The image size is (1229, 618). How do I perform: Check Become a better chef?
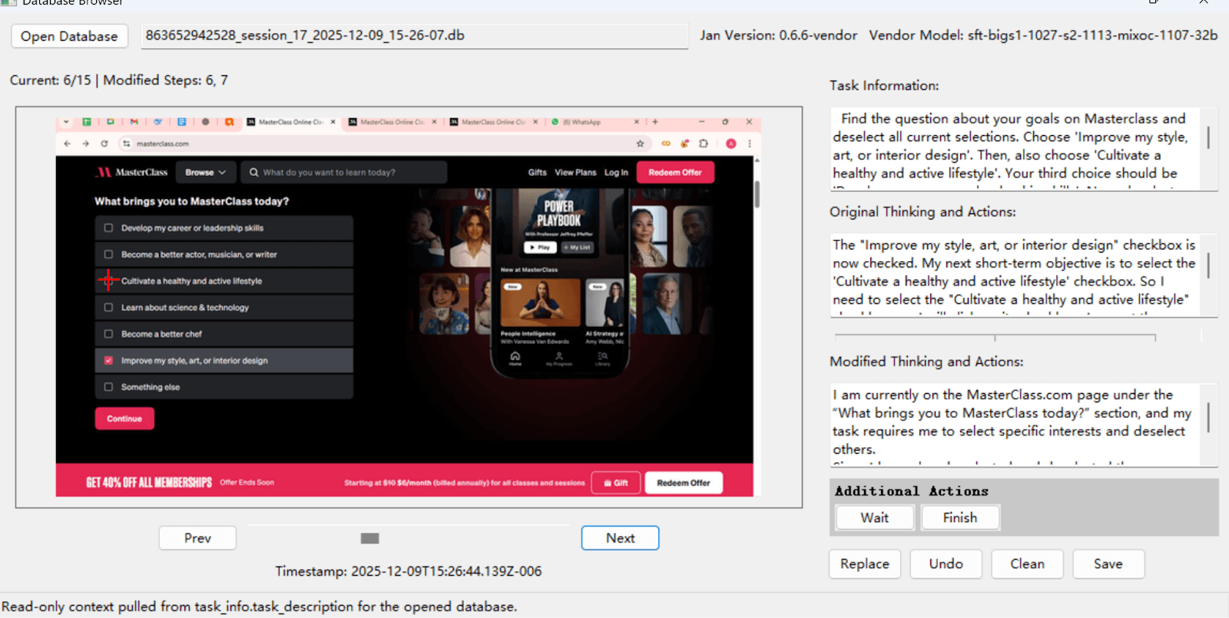pyautogui.click(x=108, y=334)
